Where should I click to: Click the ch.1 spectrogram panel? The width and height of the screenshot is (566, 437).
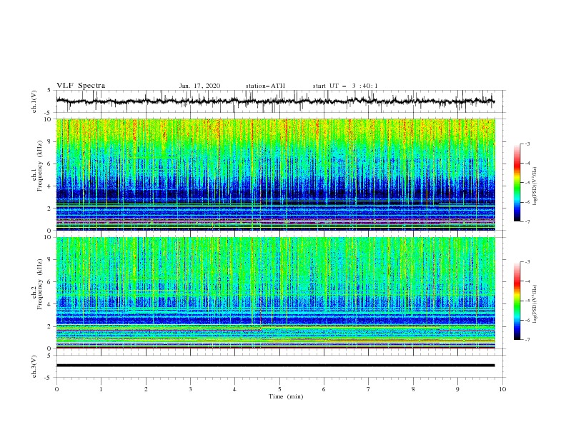(275, 174)
